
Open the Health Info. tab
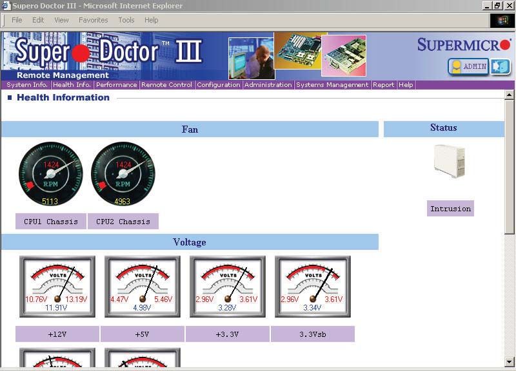72,85
